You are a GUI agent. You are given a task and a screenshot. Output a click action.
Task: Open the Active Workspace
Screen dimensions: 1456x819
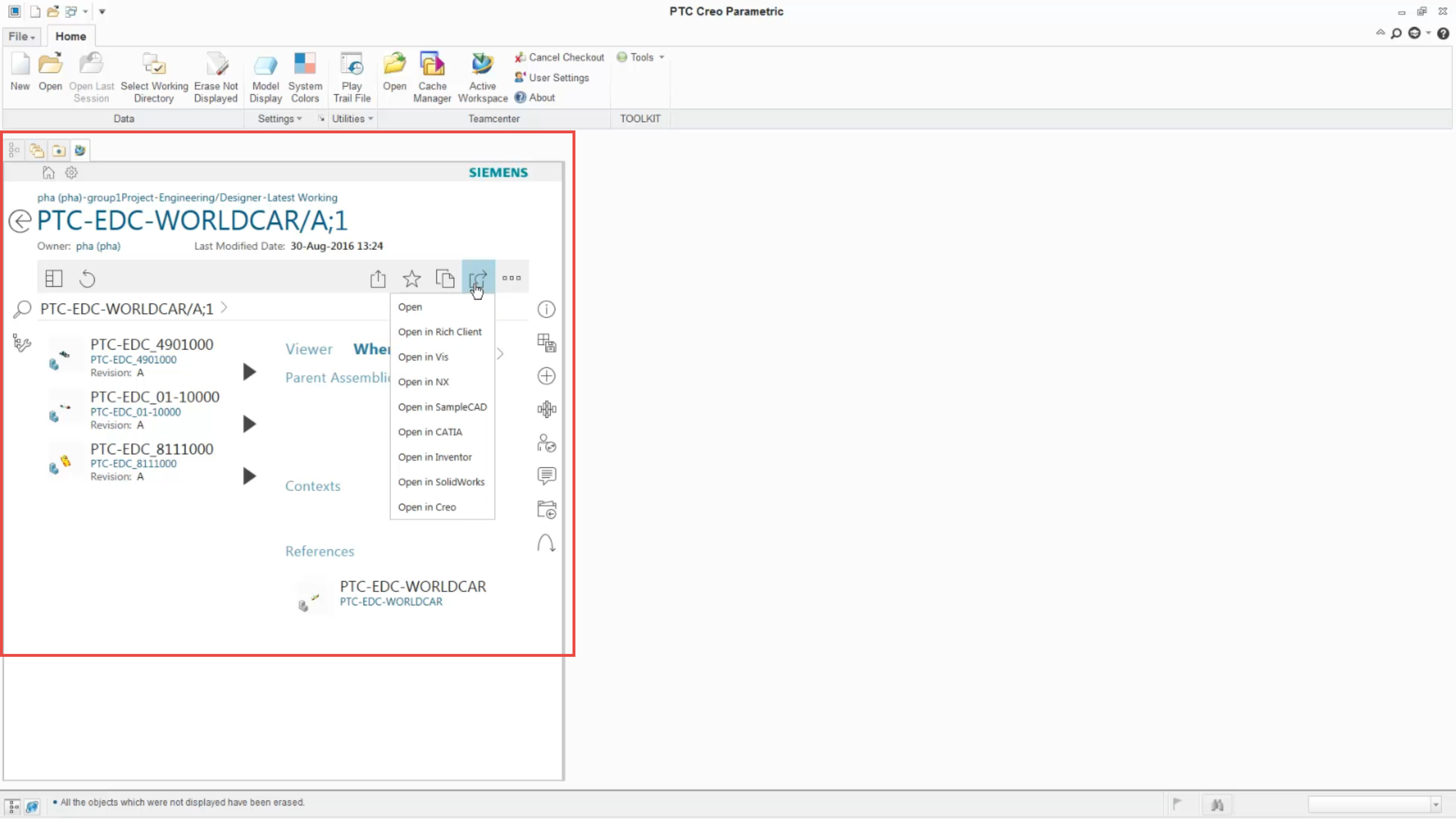(x=482, y=77)
